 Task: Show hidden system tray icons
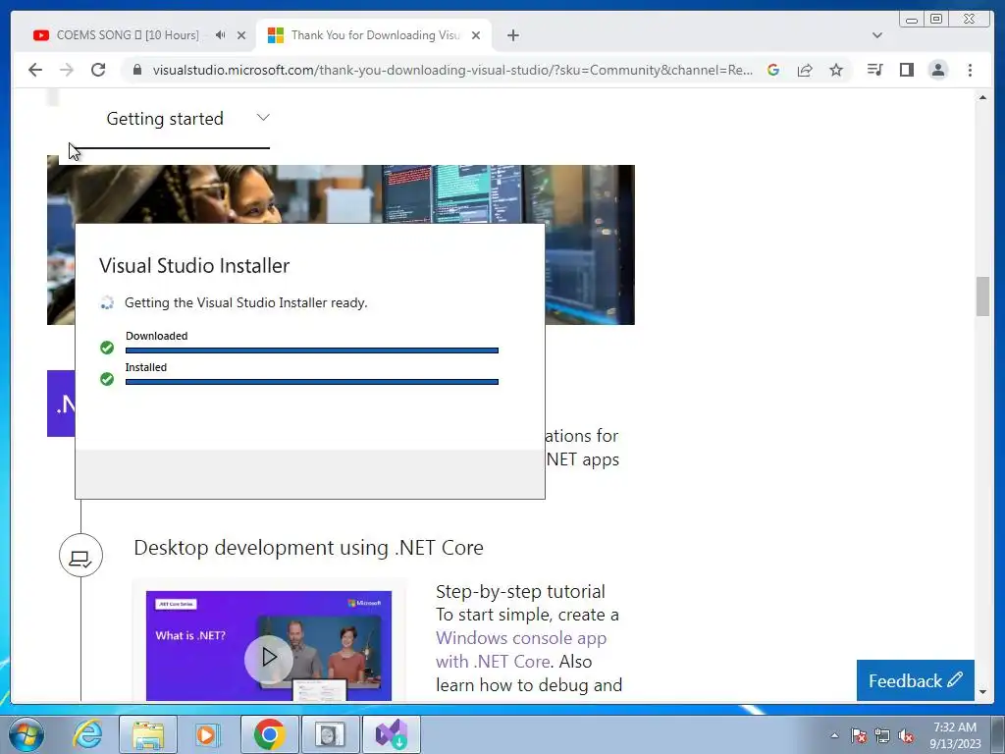point(834,735)
